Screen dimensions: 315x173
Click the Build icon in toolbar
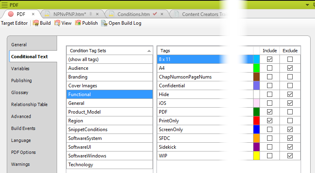tap(36, 23)
